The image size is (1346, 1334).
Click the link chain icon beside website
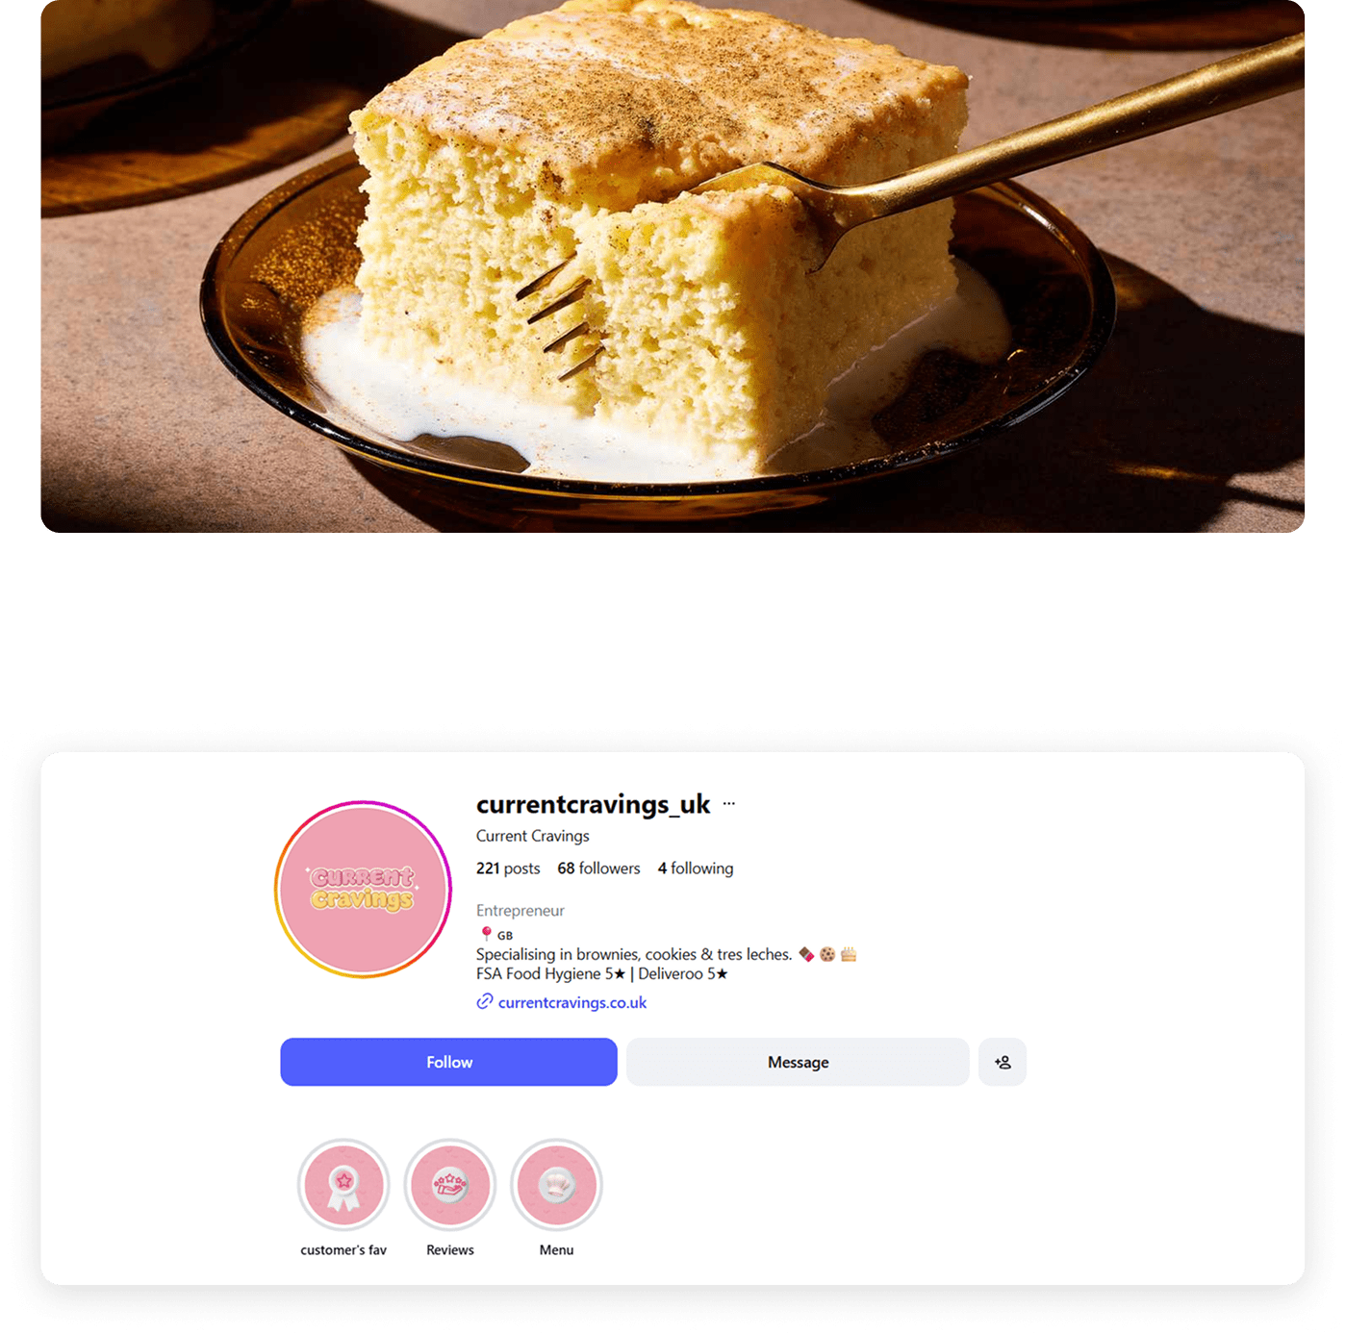point(485,1002)
